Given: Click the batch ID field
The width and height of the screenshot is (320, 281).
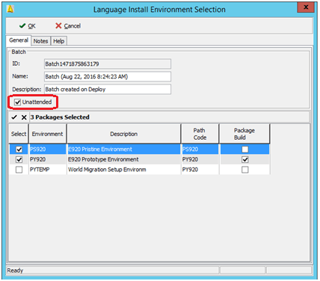Looking at the screenshot, I should (x=108, y=64).
